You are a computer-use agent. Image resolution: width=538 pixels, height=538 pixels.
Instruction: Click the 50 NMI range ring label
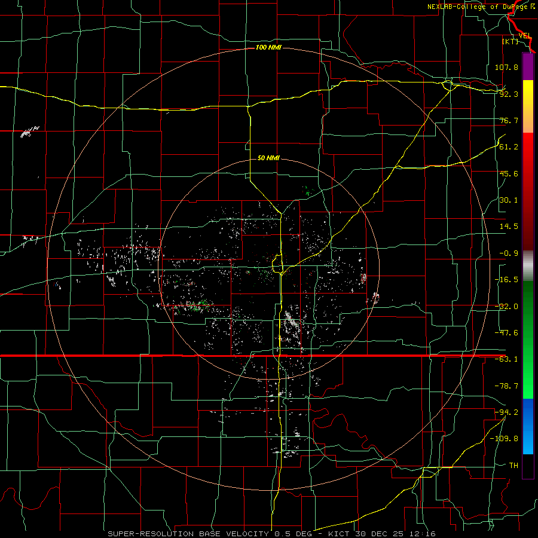point(268,158)
